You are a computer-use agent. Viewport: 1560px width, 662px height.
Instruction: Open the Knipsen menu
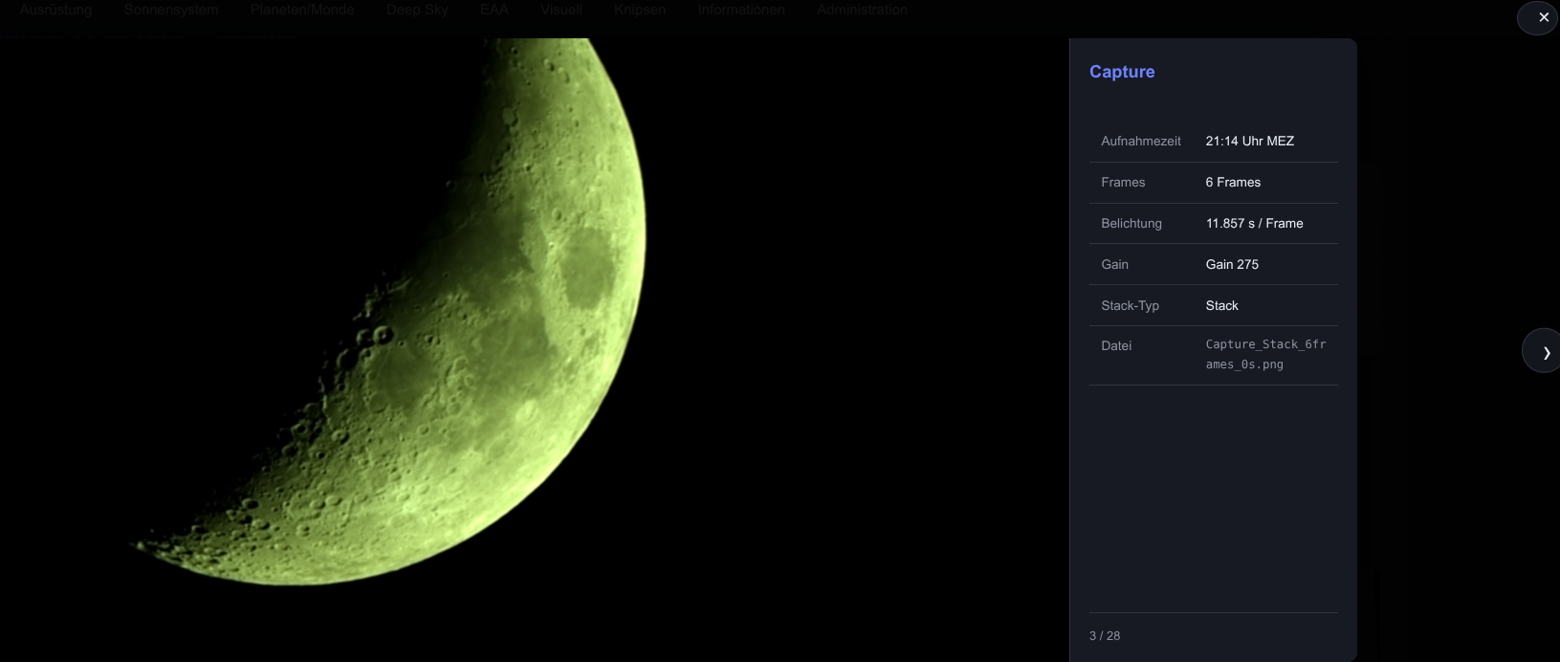coord(640,10)
